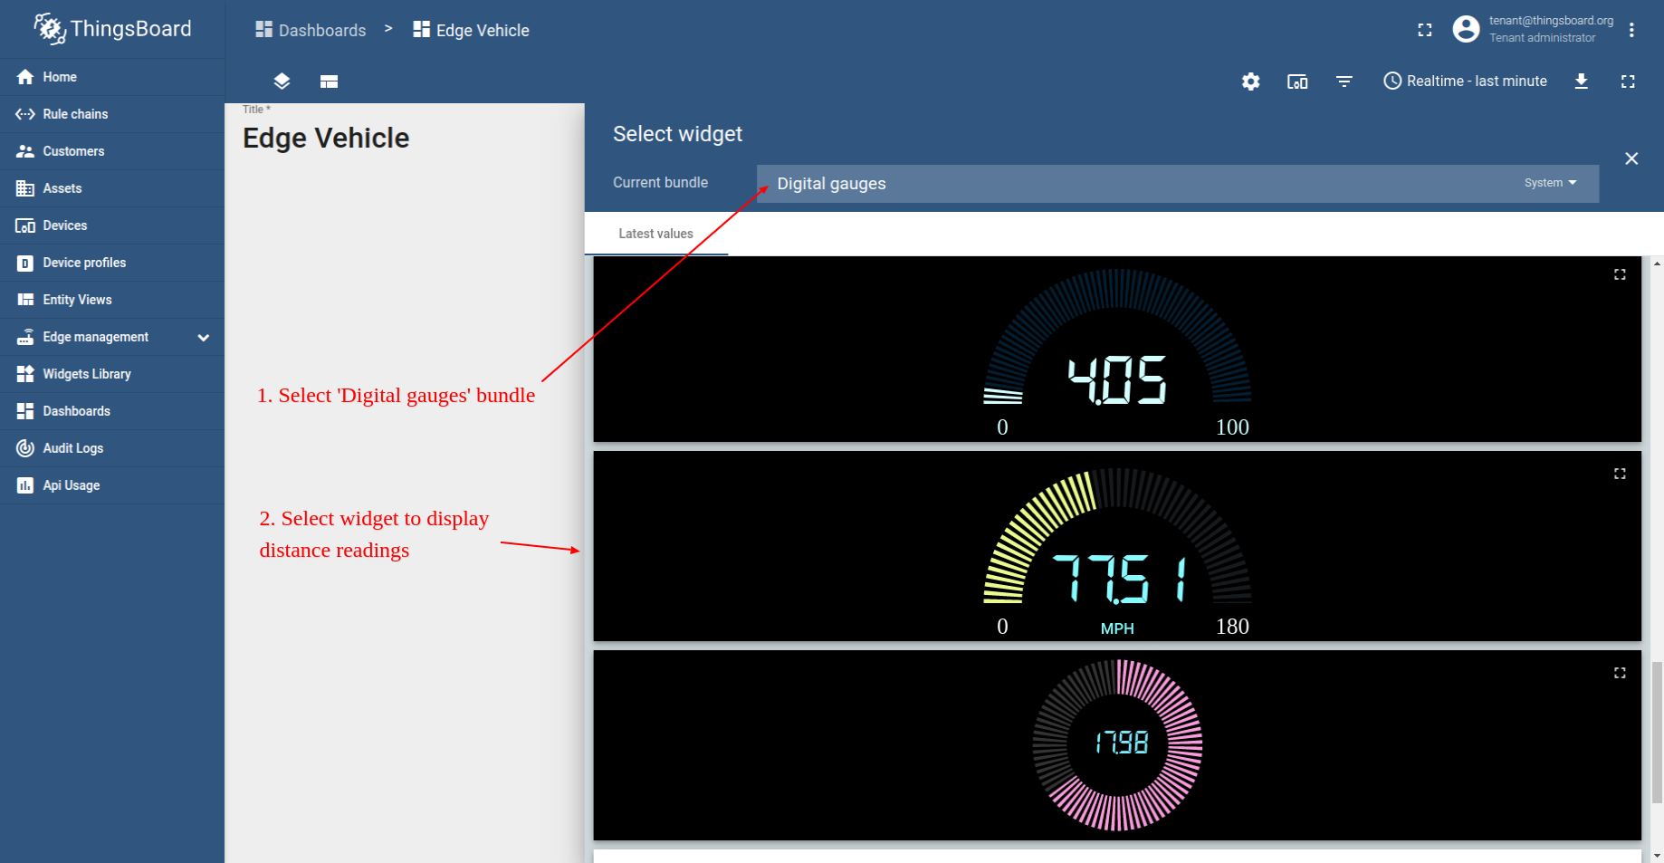Open the Digital gauges bundle dropdown
The width and height of the screenshot is (1664, 863).
(1178, 183)
